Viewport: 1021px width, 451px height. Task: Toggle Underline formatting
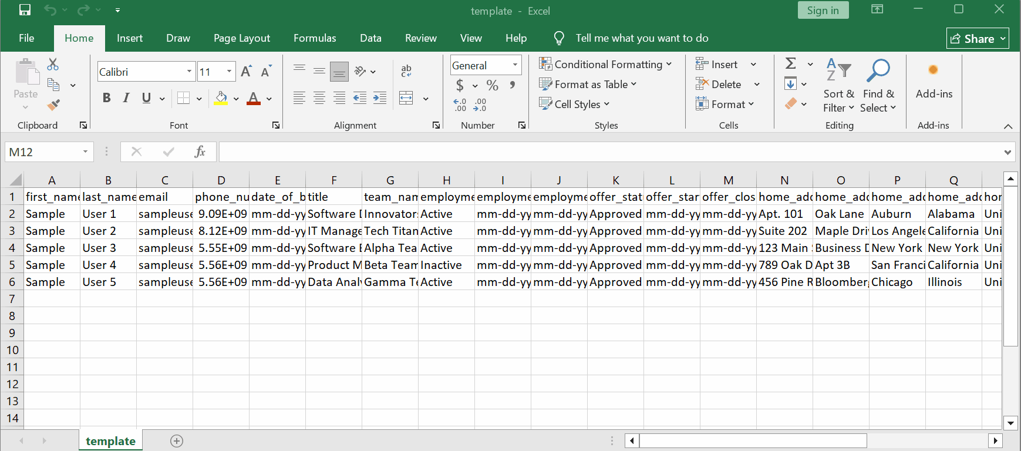coord(146,98)
